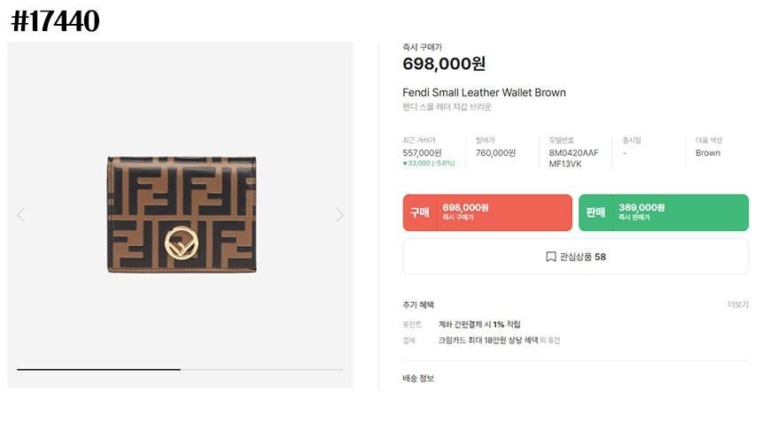Open the 계좌 간편결제 시 1% 적립 line
This screenshot has height=424, width=762.
pyautogui.click(x=479, y=324)
